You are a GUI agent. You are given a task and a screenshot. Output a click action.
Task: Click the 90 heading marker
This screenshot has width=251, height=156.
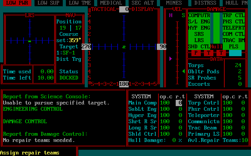click(162, 47)
